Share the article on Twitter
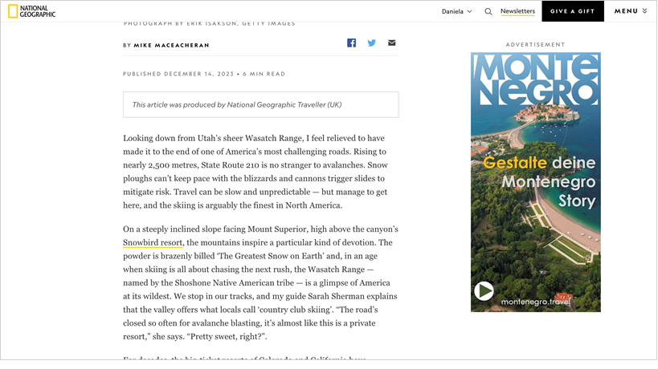 [x=371, y=43]
